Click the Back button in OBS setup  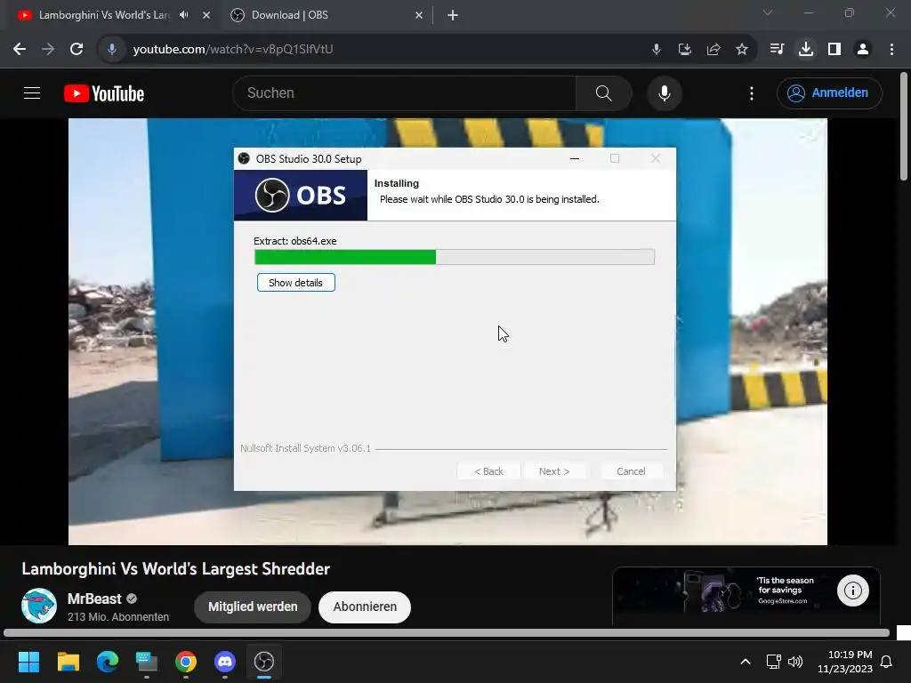[488, 471]
